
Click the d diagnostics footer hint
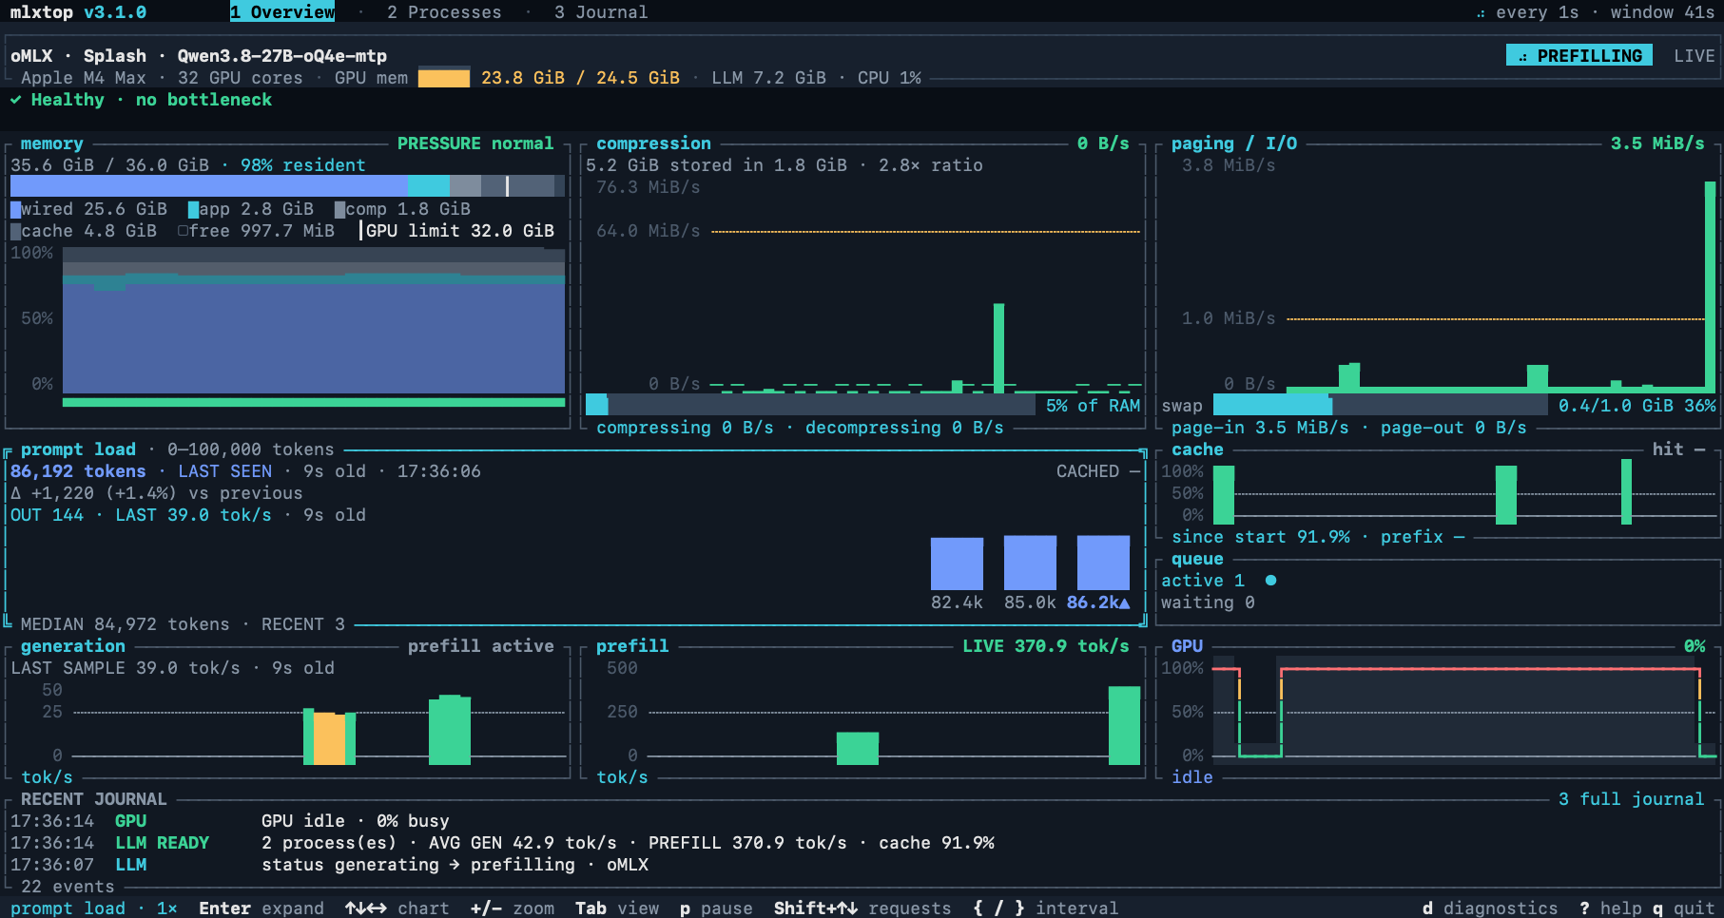pos(1490,908)
